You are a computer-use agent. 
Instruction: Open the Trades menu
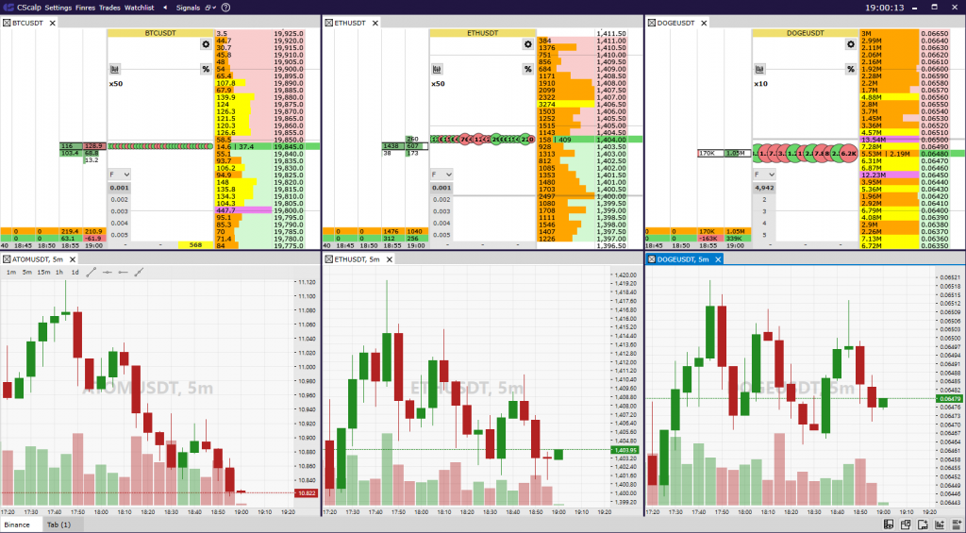(x=109, y=8)
